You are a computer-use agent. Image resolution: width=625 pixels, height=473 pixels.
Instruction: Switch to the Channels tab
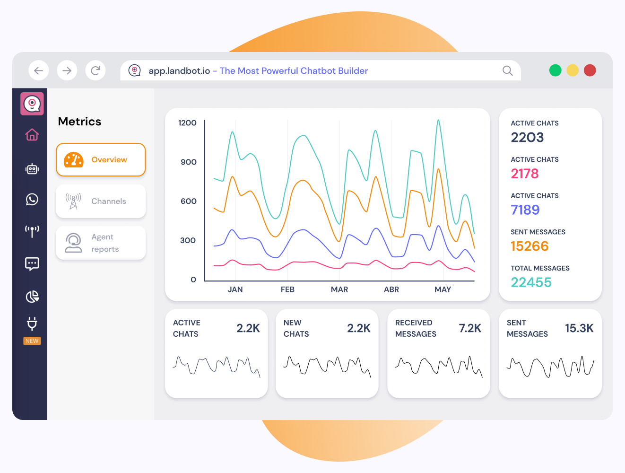pyautogui.click(x=101, y=201)
